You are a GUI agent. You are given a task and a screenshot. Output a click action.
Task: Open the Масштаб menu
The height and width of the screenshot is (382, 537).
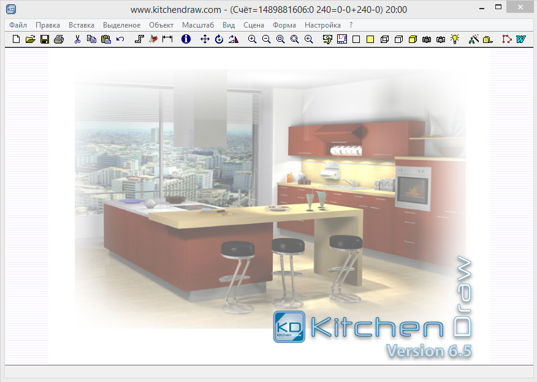coord(198,25)
